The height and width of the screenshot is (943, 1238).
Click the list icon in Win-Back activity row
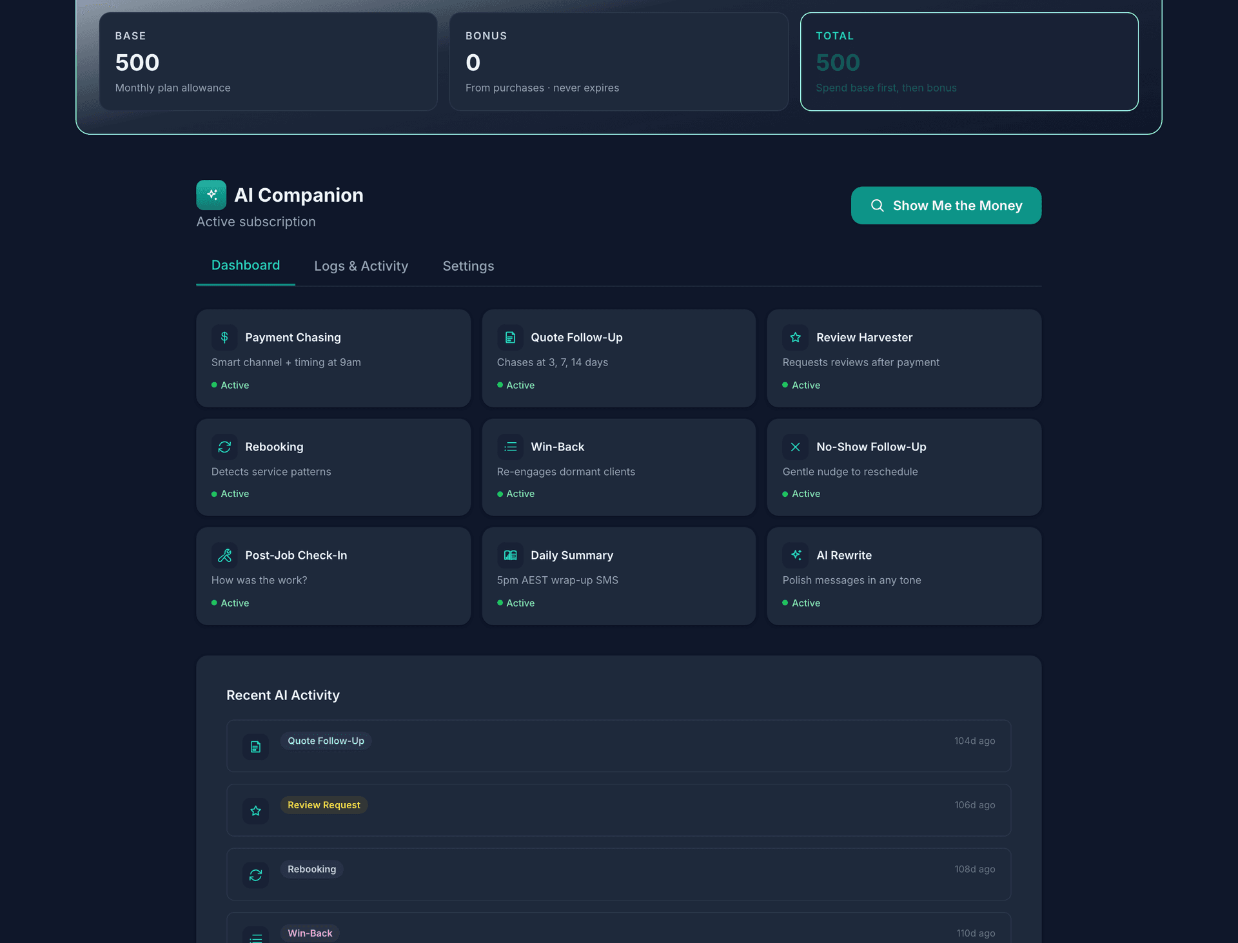point(255,936)
